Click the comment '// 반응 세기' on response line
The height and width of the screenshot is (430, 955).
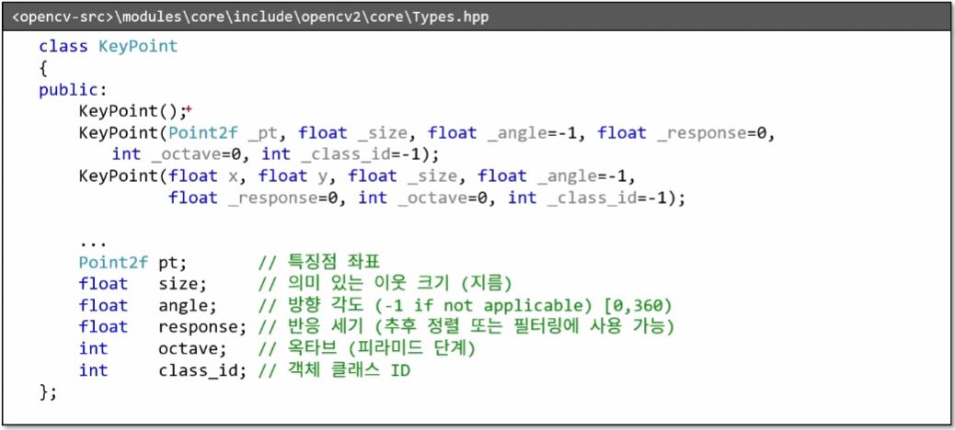click(x=310, y=328)
